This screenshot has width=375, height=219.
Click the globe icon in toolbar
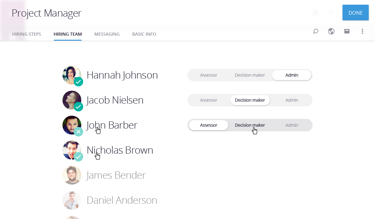pyautogui.click(x=331, y=31)
